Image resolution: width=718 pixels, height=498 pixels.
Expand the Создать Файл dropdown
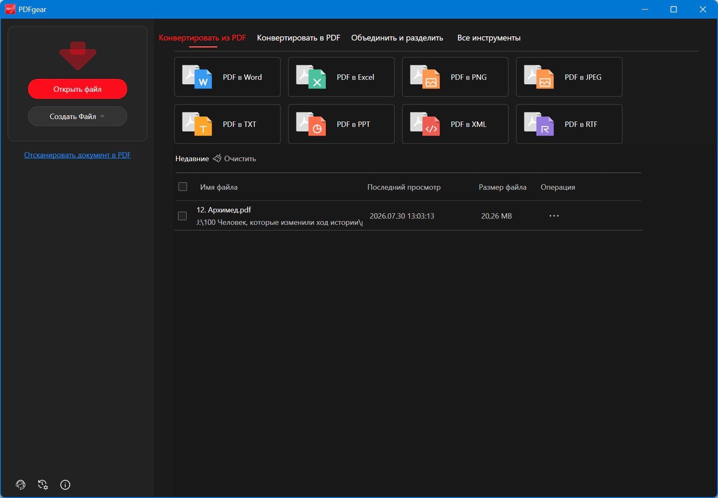pyautogui.click(x=77, y=116)
